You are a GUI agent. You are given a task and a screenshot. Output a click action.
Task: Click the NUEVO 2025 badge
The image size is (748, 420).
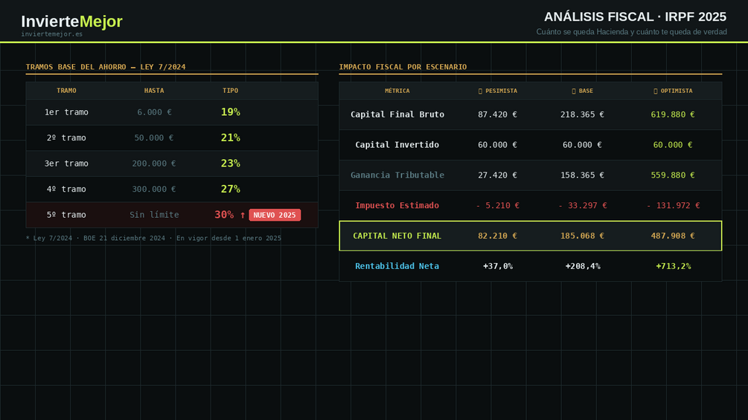(275, 216)
